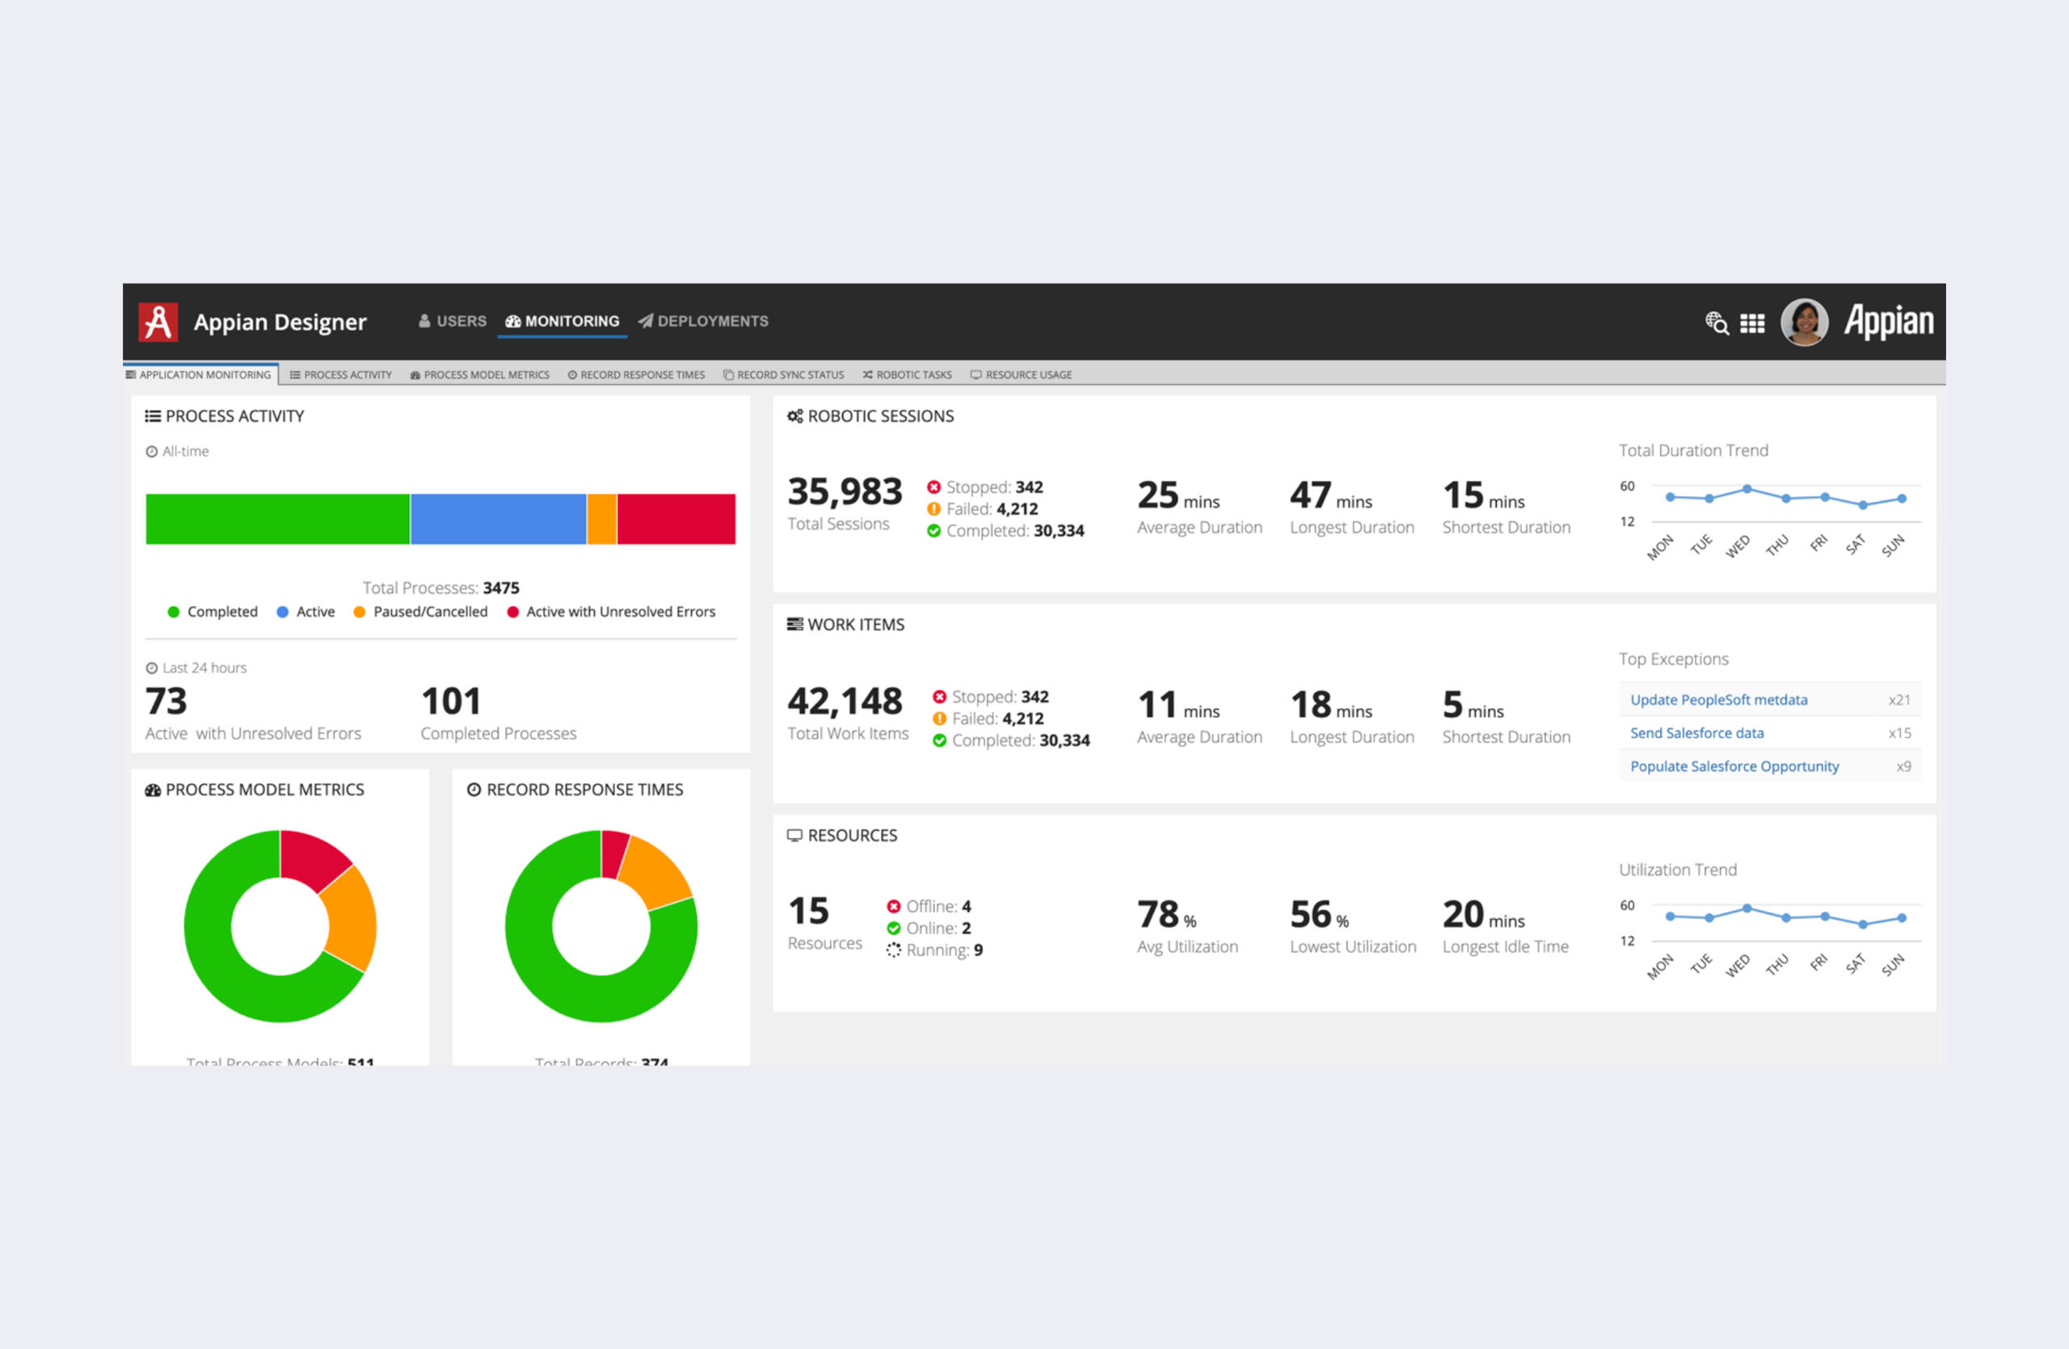Viewport: 2069px width, 1349px height.
Task: Click the Resources panel monitor icon
Action: 794,835
